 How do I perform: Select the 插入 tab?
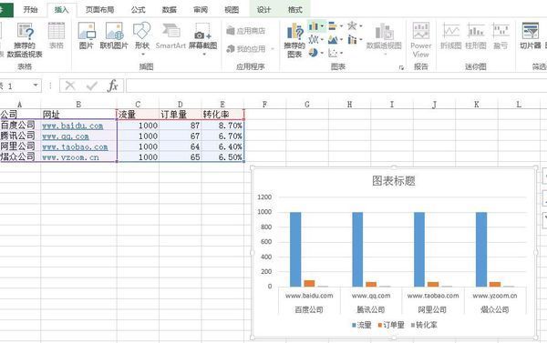(x=61, y=10)
